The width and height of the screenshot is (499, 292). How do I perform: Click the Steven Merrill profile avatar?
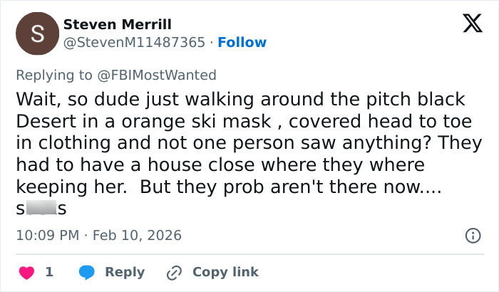pos(38,33)
